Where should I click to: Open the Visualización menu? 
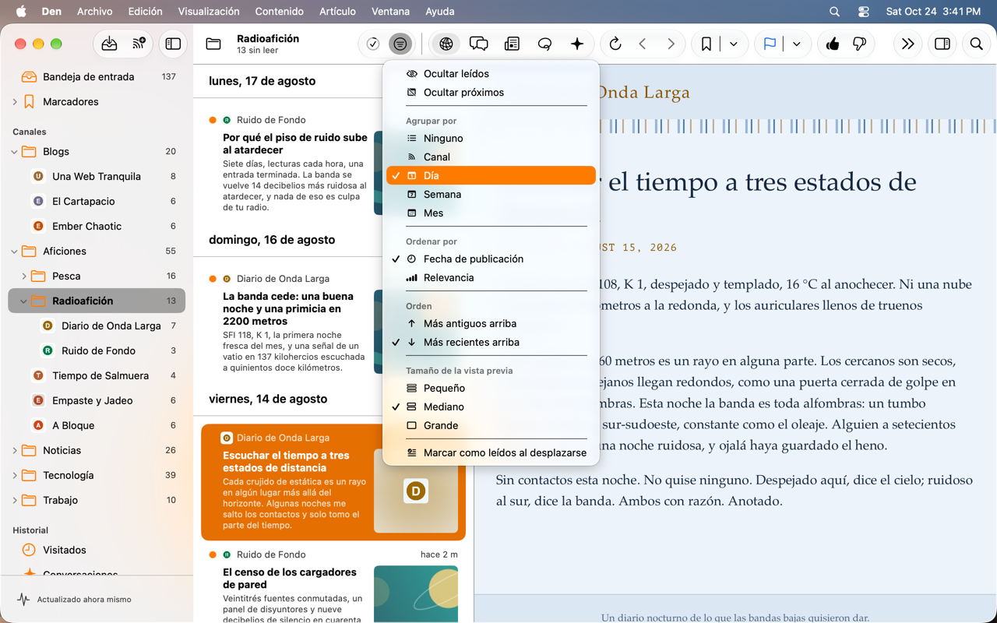coord(209,12)
